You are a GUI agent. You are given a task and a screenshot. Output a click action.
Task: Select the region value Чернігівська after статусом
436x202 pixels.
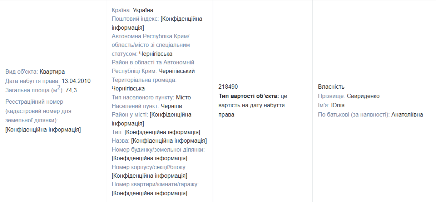pyautogui.click(x=155, y=54)
